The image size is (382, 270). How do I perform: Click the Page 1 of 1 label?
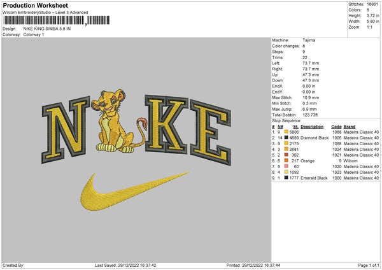pos(369,266)
